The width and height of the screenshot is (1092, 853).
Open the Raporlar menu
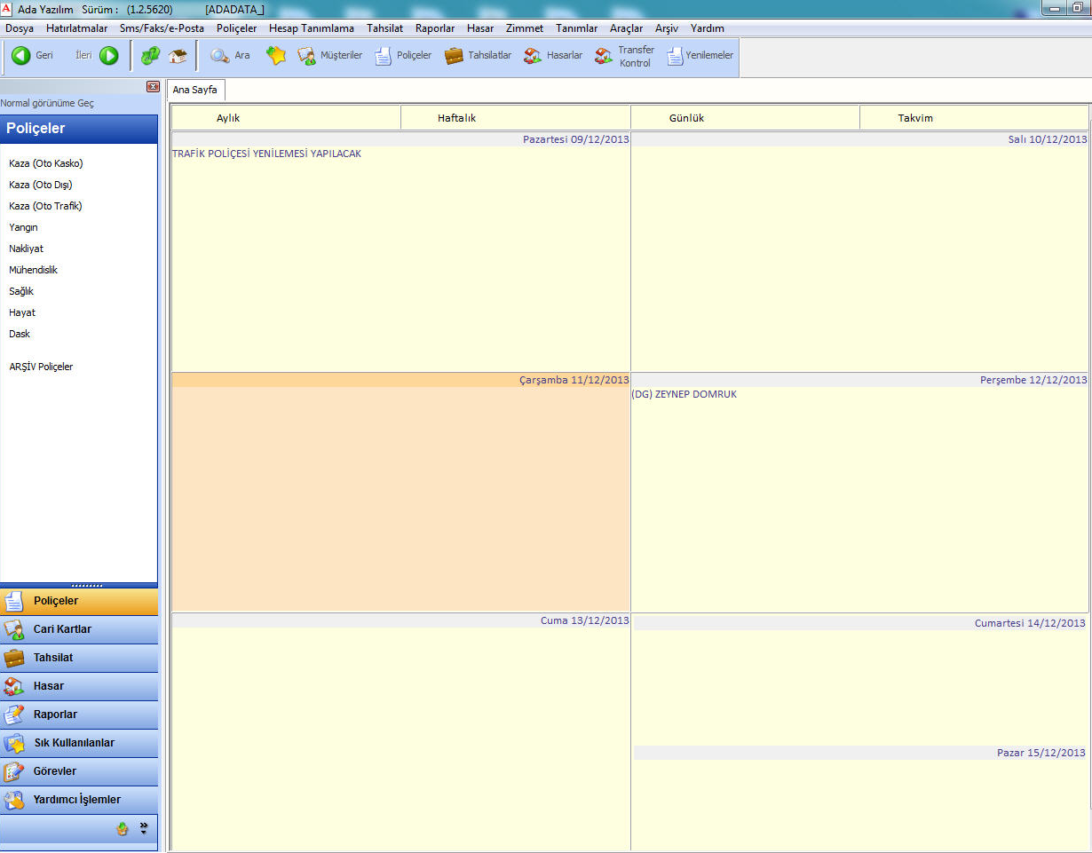435,28
